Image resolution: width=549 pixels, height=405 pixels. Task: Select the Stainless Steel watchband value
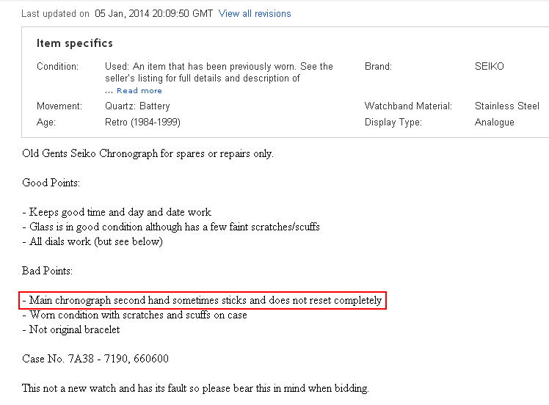coord(506,106)
